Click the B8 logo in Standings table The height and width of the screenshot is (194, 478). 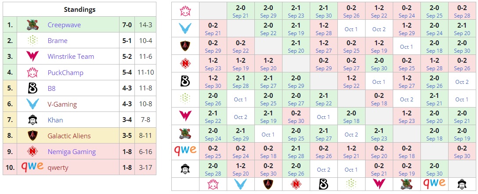(33, 88)
